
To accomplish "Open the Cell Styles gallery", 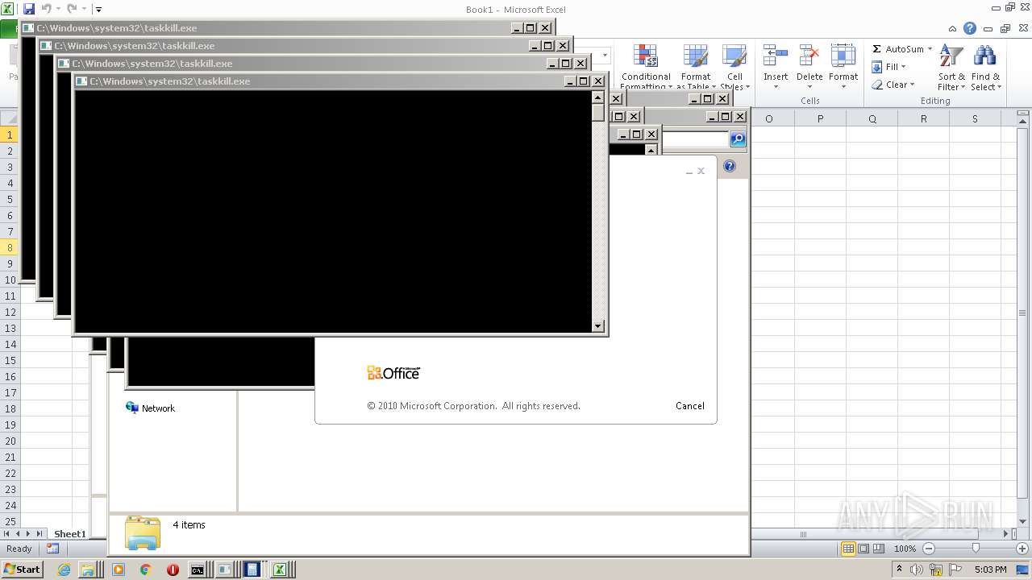I will pyautogui.click(x=734, y=67).
